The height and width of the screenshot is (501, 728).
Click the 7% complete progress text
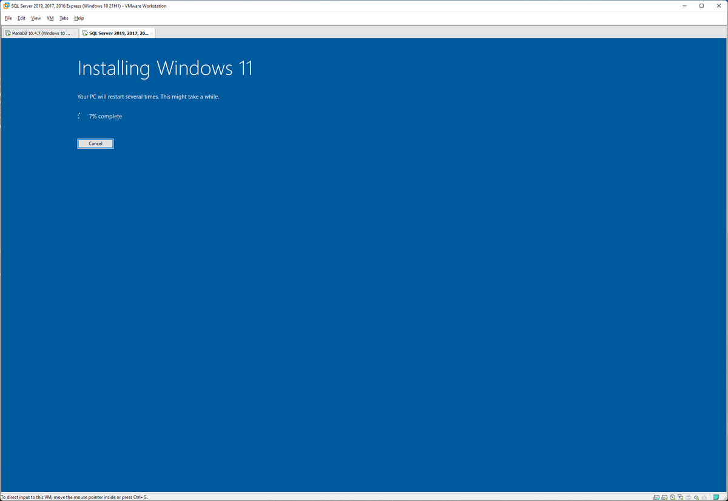pos(105,117)
